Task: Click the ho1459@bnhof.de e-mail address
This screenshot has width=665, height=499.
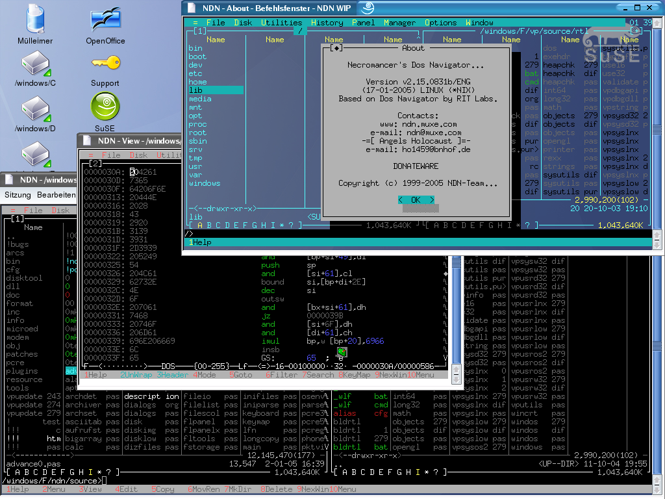Action: 436,149
